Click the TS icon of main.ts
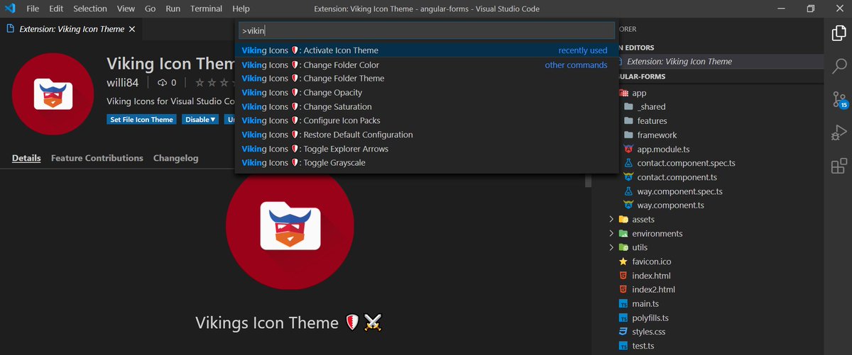The image size is (852, 355). point(623,304)
